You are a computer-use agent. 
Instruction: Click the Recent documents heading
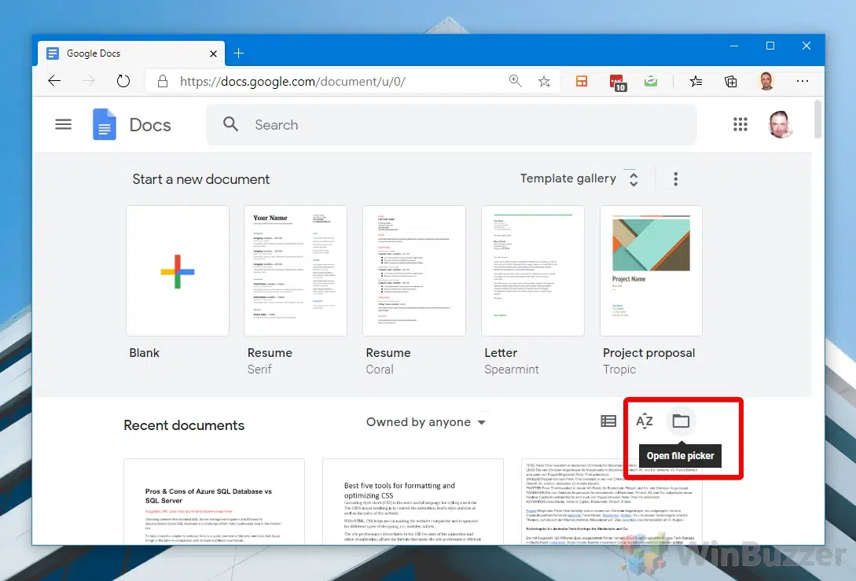click(x=184, y=425)
